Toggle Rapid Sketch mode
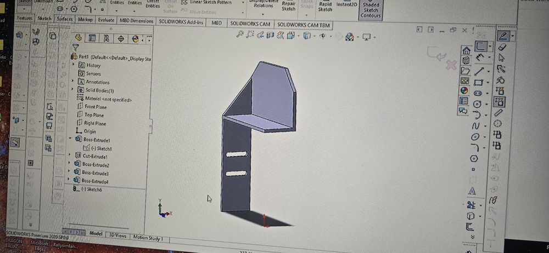This screenshot has height=253, width=549. coord(325,7)
